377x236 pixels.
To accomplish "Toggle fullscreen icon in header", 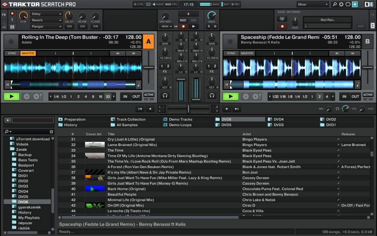I will pyautogui.click(x=355, y=4).
